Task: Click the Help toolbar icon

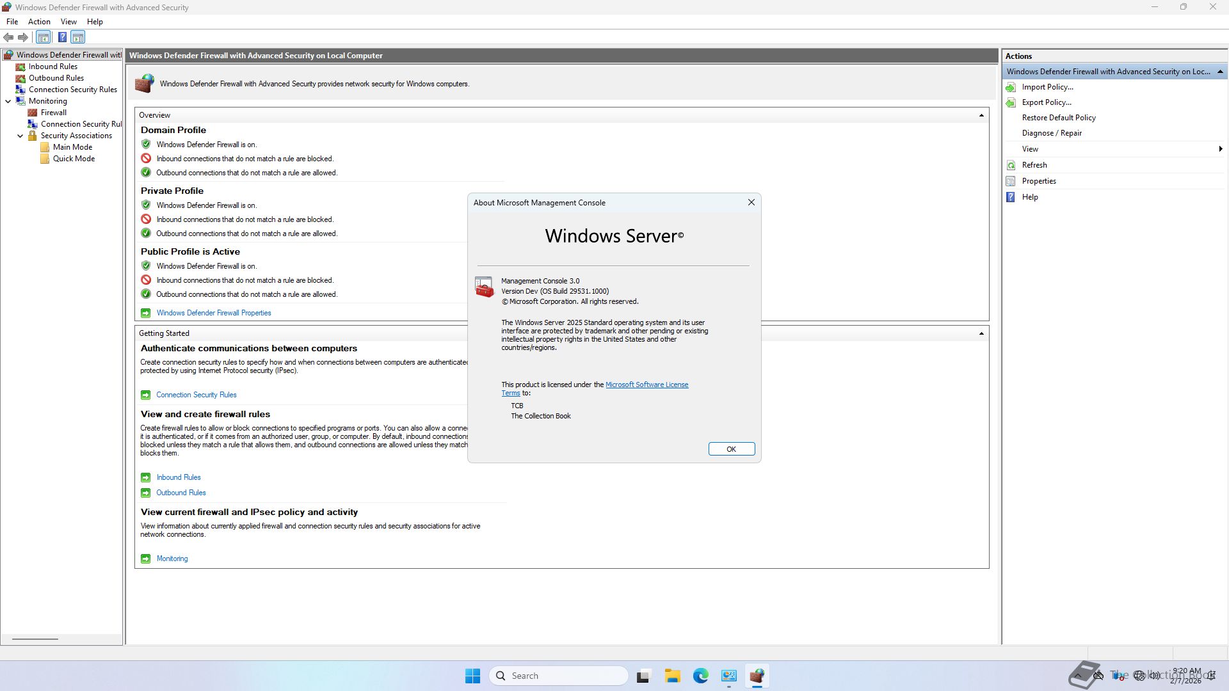Action: pos(62,37)
